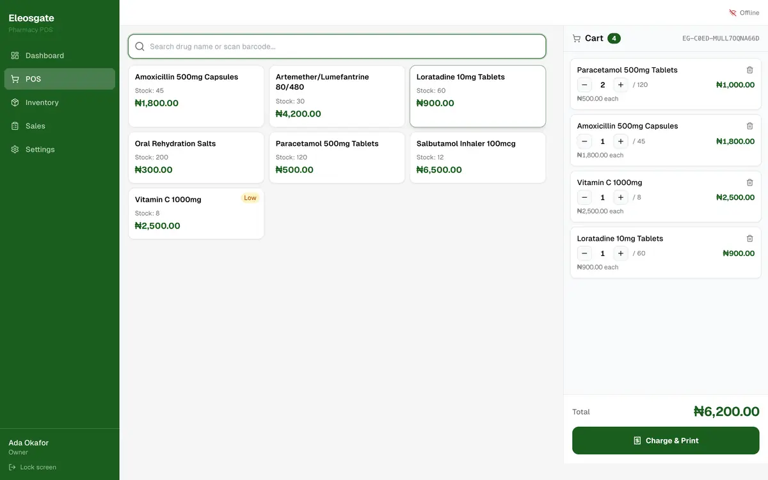This screenshot has height=480, width=768.
Task: Click the Eleosgate app title
Action: click(x=31, y=18)
